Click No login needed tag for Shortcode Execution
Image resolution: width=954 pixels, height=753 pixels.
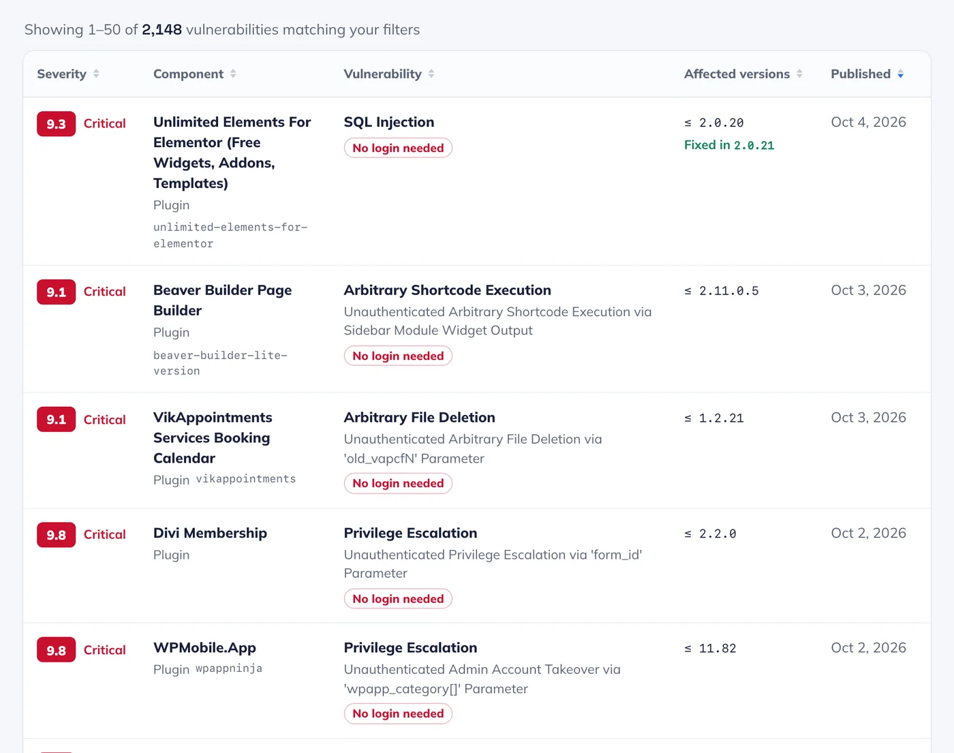(x=398, y=356)
